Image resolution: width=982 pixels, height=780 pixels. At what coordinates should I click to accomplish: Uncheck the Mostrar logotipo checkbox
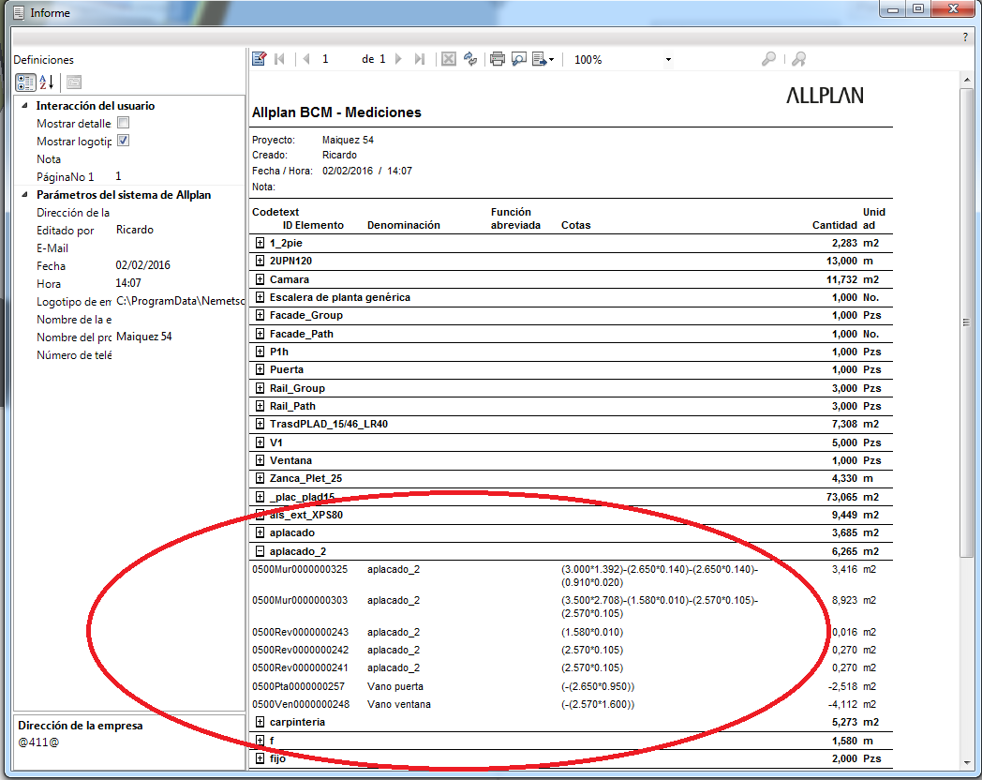coord(124,141)
